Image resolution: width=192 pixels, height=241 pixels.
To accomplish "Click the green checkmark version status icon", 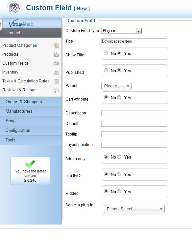I will [x=30, y=164].
